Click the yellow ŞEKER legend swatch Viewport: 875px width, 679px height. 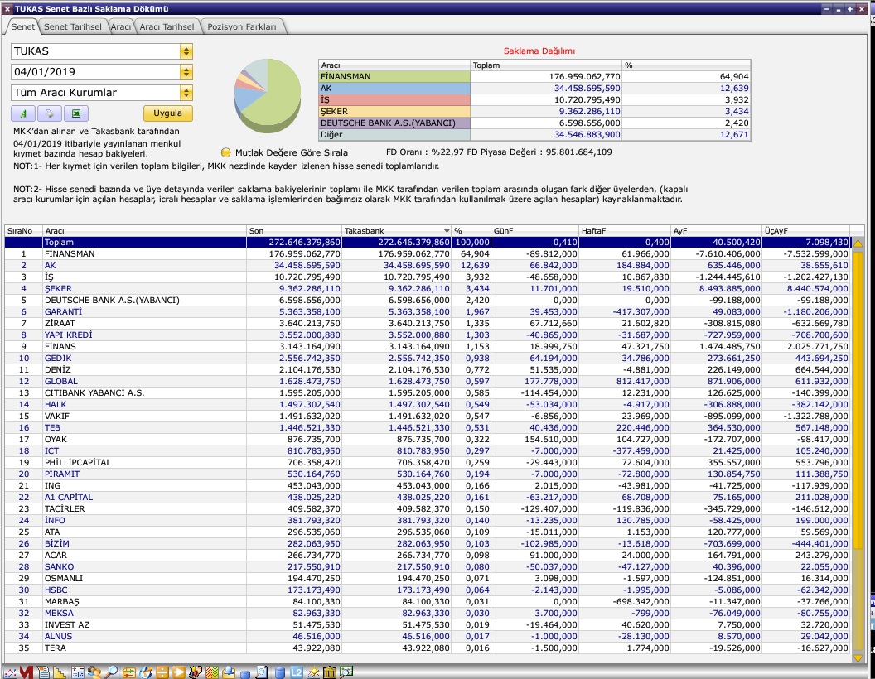pos(394,112)
